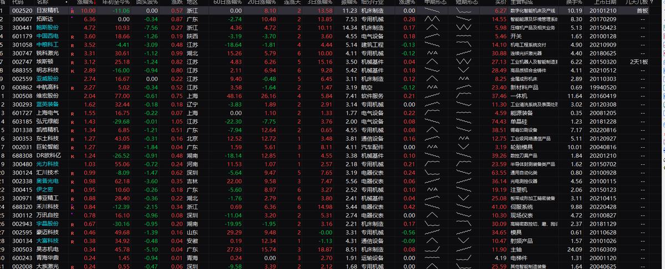
Task: Sort by the 地区 column header
Action: pos(193,2)
